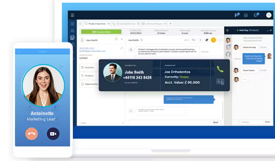Open the dashboard grid icon in the sidebar

tap(72, 24)
